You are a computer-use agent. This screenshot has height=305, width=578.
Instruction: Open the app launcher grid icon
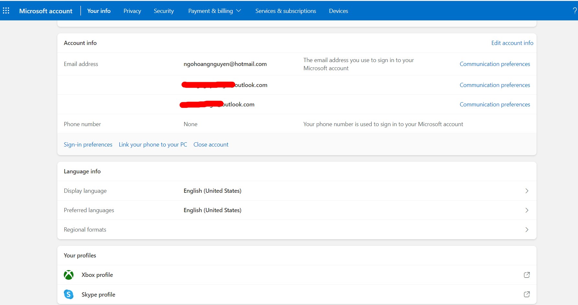click(x=6, y=11)
